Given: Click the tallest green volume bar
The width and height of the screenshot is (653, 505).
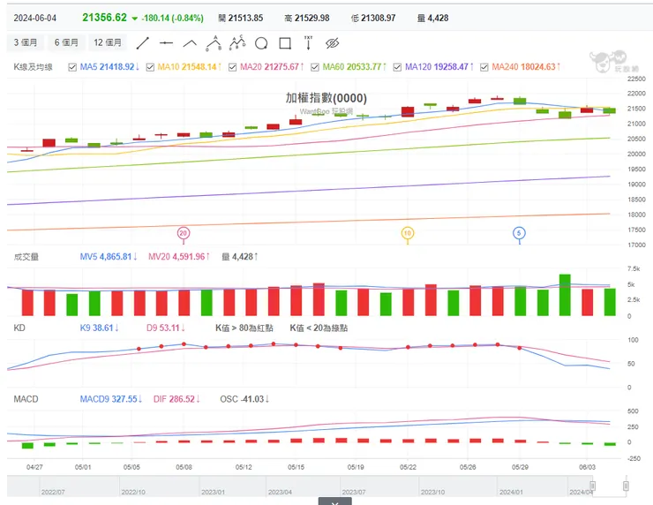Looking at the screenshot, I should point(565,295).
